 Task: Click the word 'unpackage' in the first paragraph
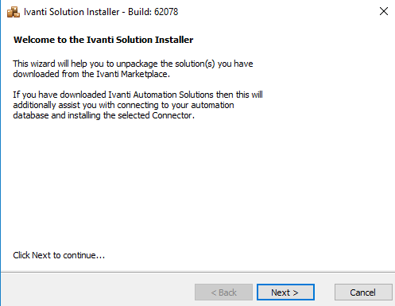coord(137,64)
